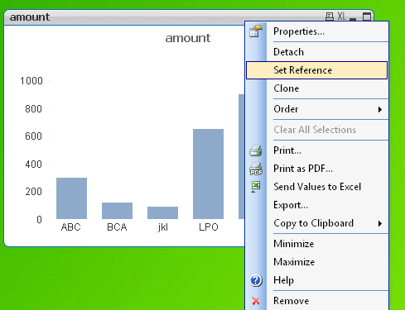Screen dimensions: 405x310
Task: Click the XL export icon in caption
Action: [x=341, y=17]
